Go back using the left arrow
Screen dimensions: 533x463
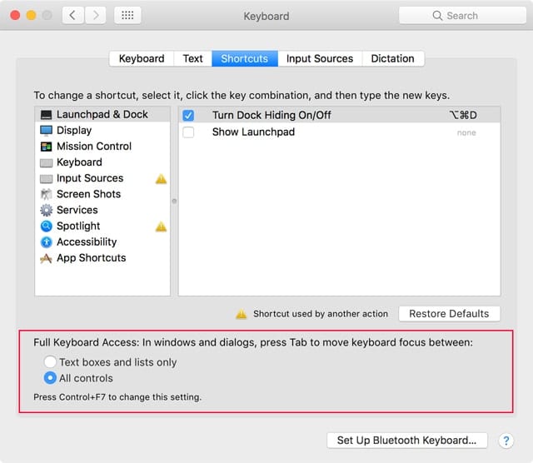pyautogui.click(x=73, y=16)
